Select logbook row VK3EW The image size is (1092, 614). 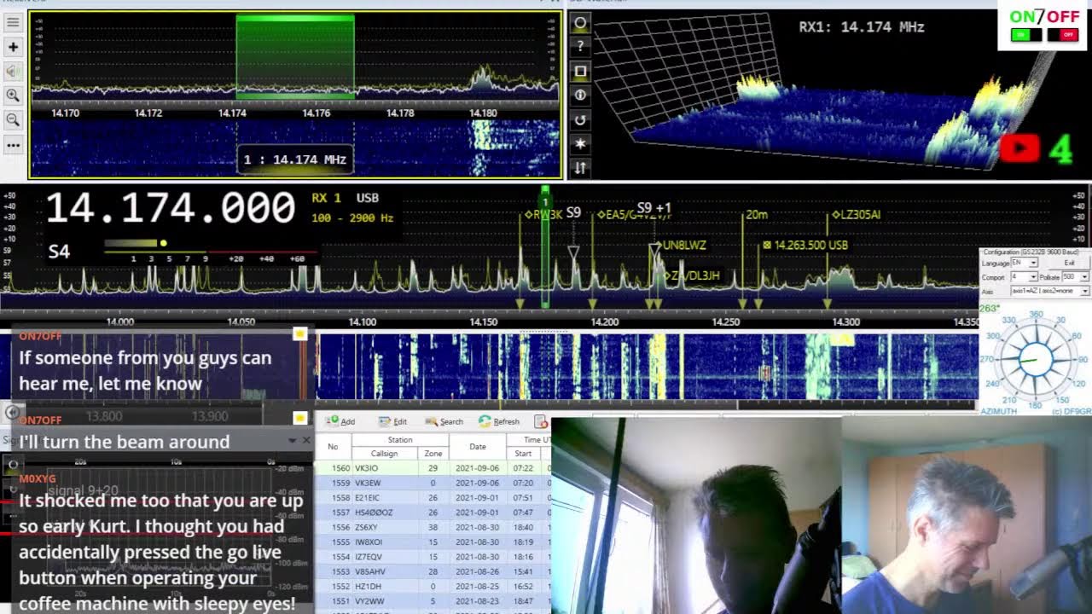pos(433,483)
